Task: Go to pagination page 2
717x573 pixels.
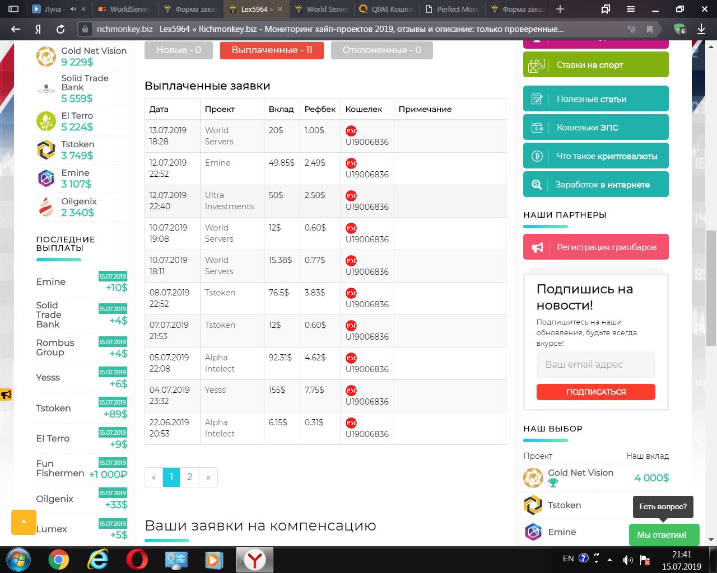Action: click(190, 477)
